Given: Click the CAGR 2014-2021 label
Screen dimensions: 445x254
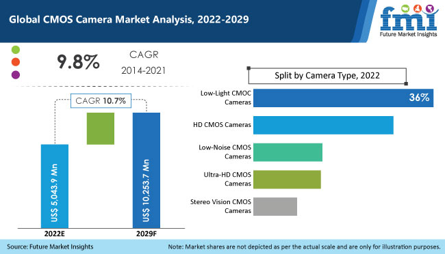Looking at the screenshot, I should click(144, 63).
